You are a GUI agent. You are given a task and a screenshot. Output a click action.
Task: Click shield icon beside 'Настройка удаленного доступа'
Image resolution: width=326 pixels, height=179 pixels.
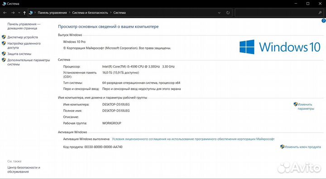point(4,44)
